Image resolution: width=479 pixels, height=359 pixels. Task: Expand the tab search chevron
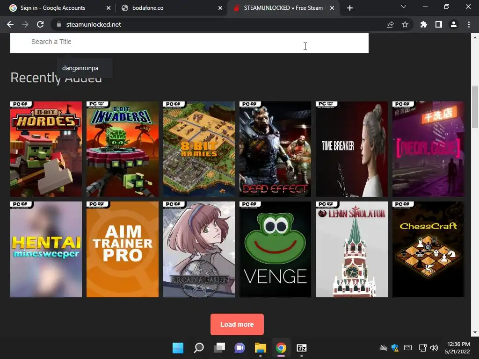click(x=404, y=7)
